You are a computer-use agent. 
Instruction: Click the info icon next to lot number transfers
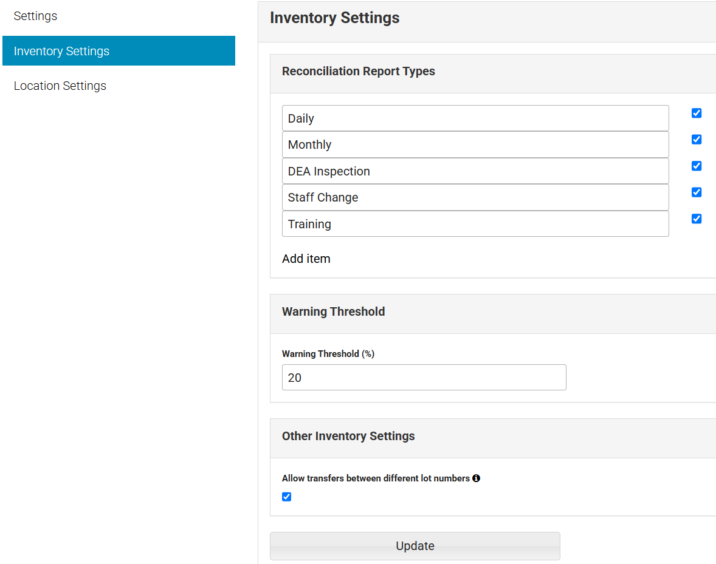(x=476, y=478)
